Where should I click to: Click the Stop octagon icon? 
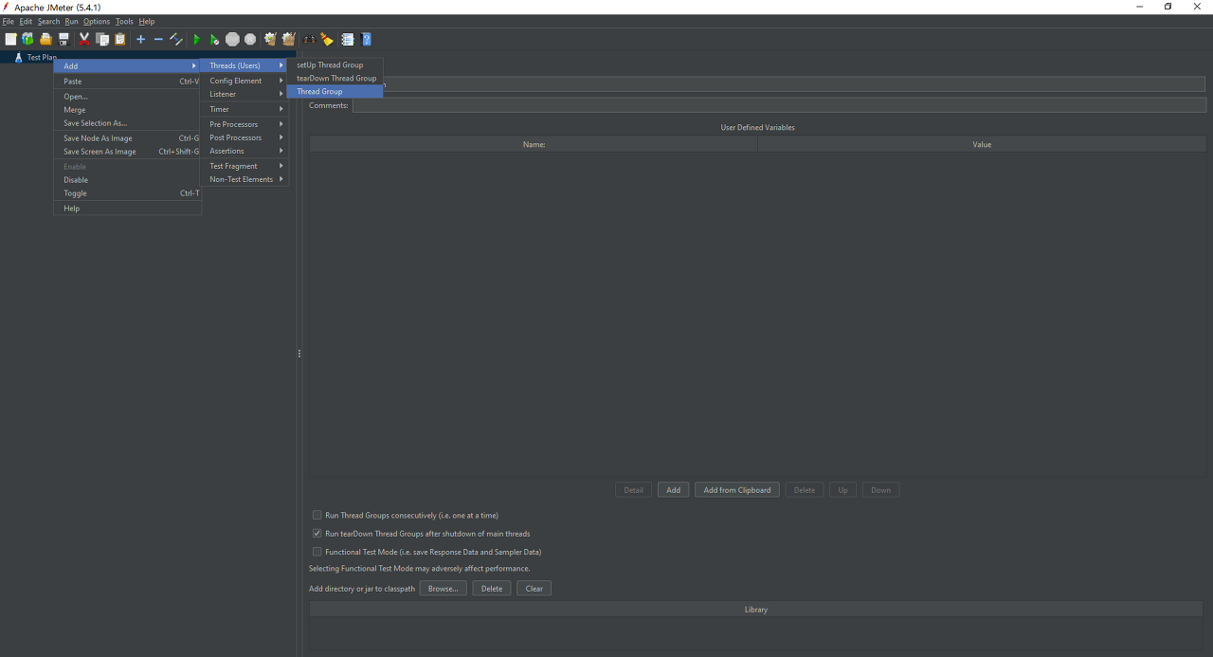232,39
